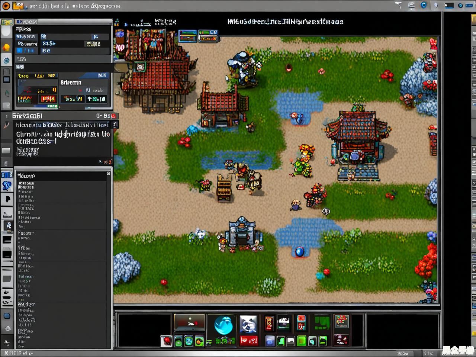The height and width of the screenshot is (357, 476).
Task: Select the round blue face icon in sidebar
Action: pyautogui.click(x=7, y=60)
